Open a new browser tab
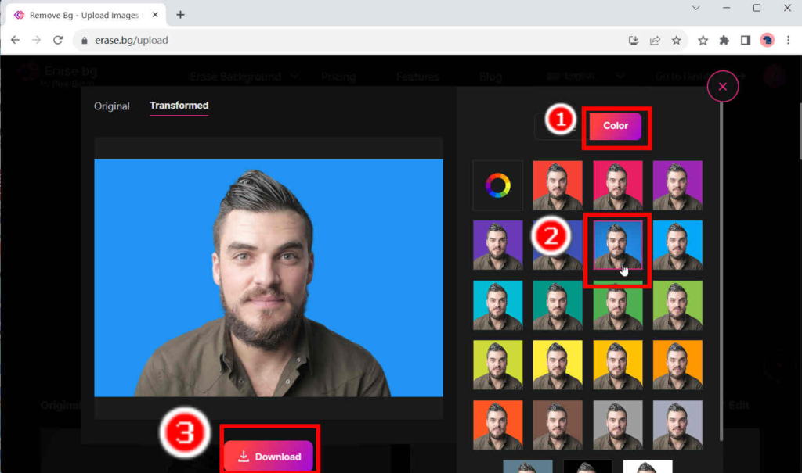Screen dimensions: 802x473 (x=180, y=13)
